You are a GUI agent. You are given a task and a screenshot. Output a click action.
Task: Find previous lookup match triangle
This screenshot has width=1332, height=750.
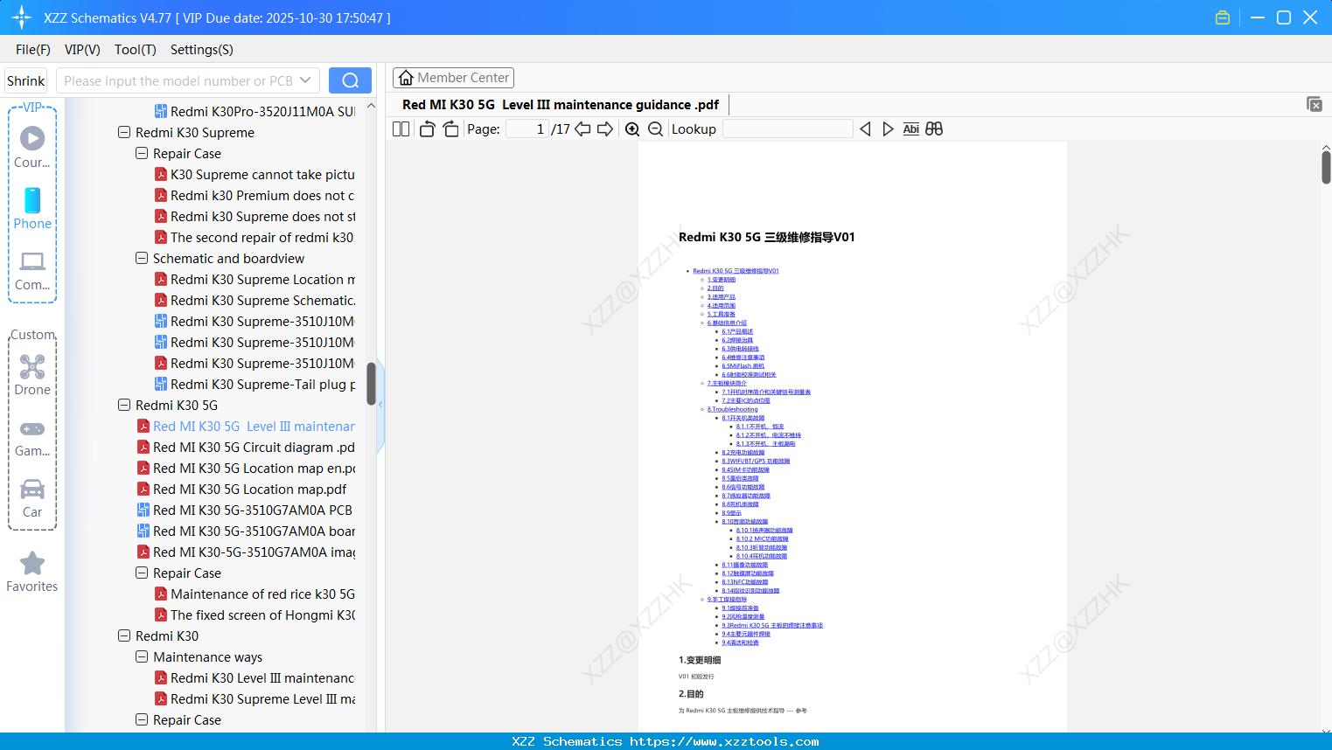(865, 129)
